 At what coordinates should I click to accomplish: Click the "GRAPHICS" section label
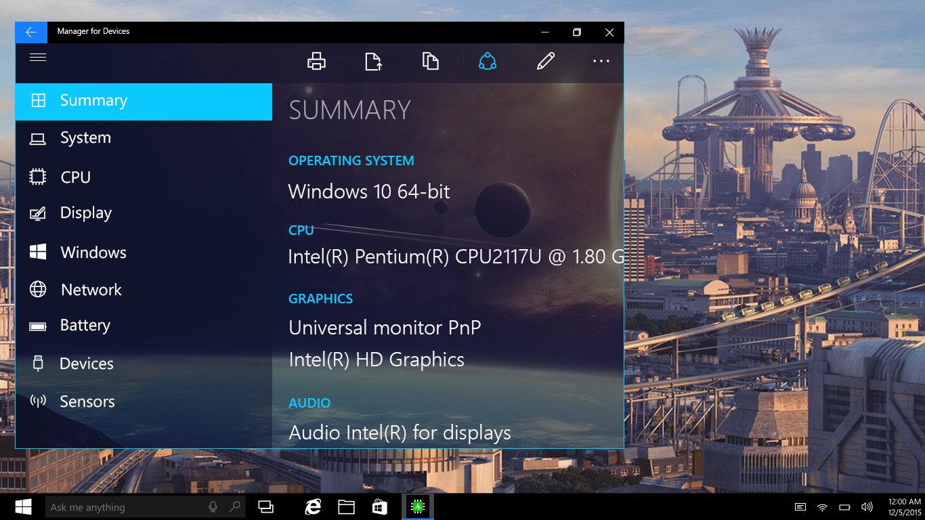[x=320, y=299]
